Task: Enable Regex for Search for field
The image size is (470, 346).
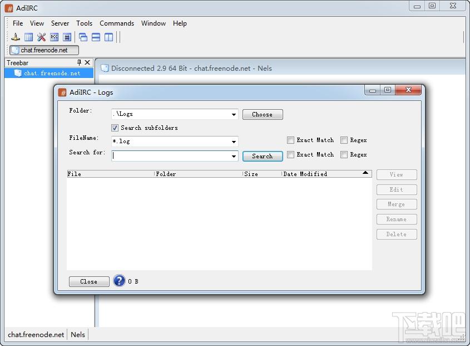Action: 344,155
